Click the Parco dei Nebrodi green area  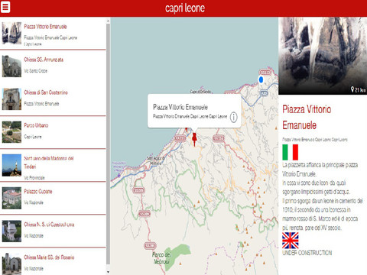pos(177,254)
